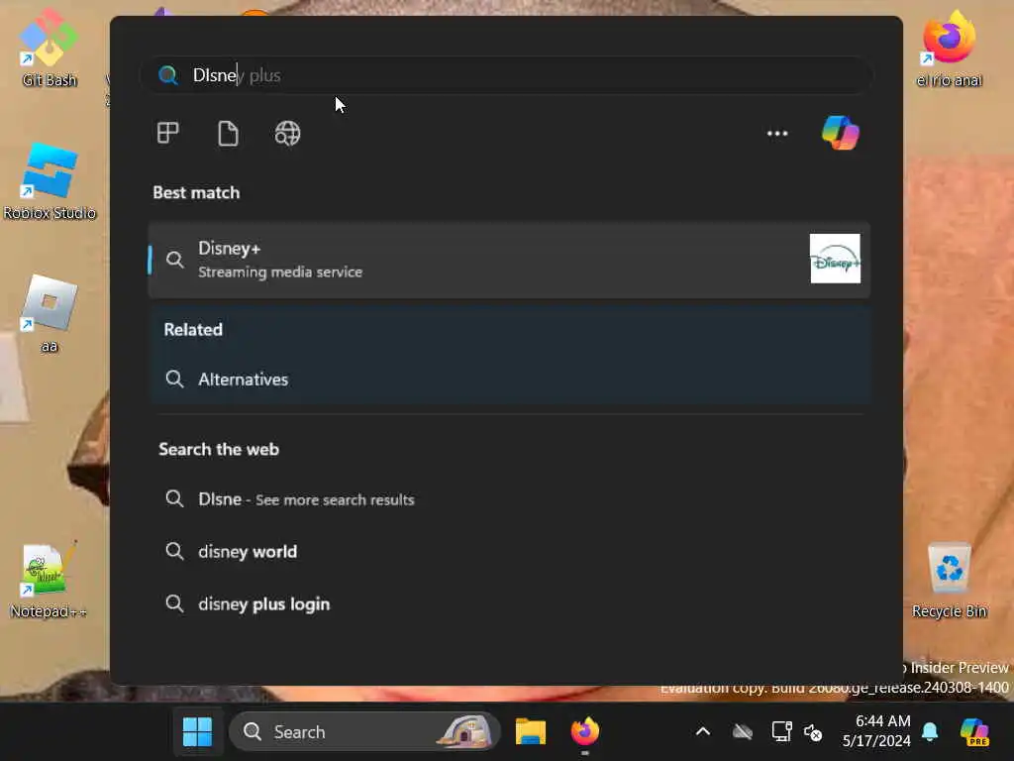Click the OneDrive cloud tray icon
1014x761 pixels.
tap(743, 732)
